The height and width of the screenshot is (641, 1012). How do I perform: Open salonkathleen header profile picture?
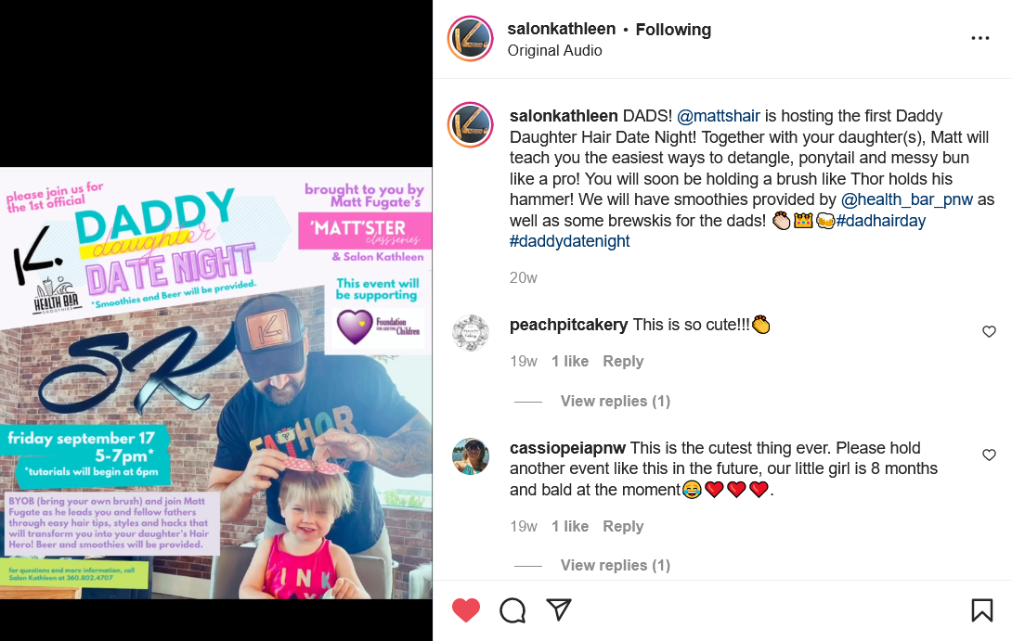[x=471, y=39]
